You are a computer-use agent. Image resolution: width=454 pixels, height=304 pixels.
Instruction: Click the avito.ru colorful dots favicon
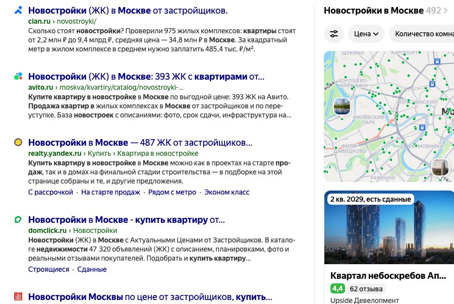[18, 76]
